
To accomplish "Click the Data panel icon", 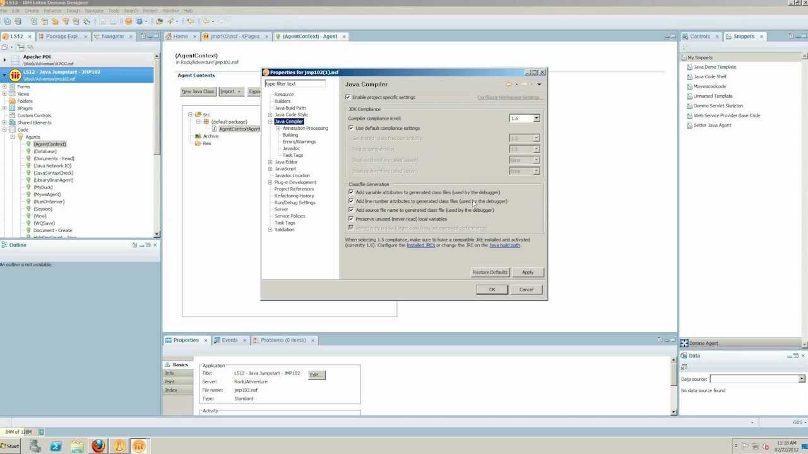I will click(685, 356).
